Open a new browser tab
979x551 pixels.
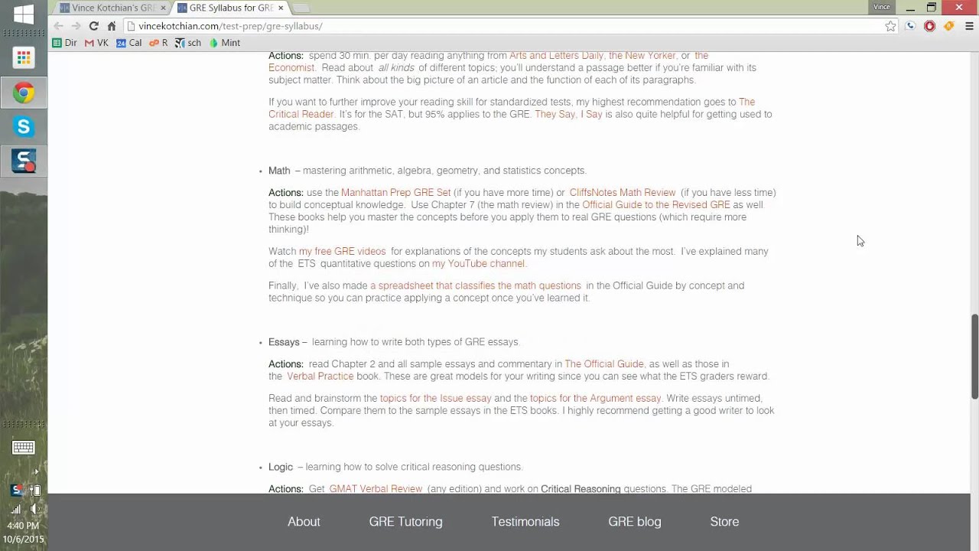[x=301, y=8]
